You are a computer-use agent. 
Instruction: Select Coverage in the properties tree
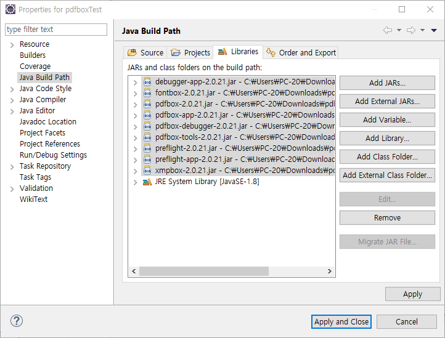(35, 66)
